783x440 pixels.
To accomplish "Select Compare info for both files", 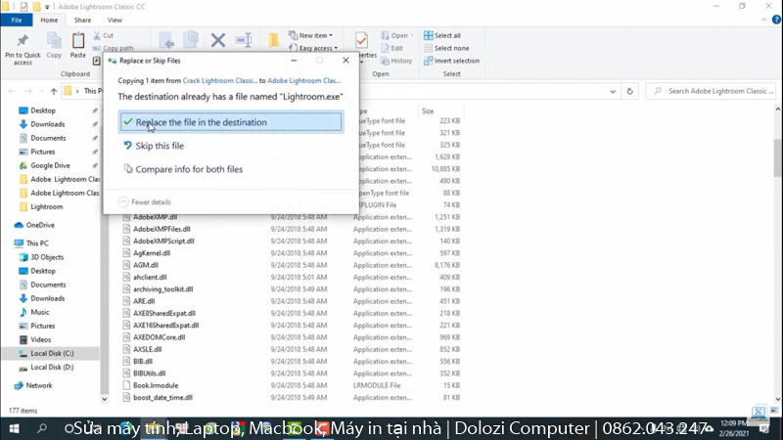I will pos(188,169).
